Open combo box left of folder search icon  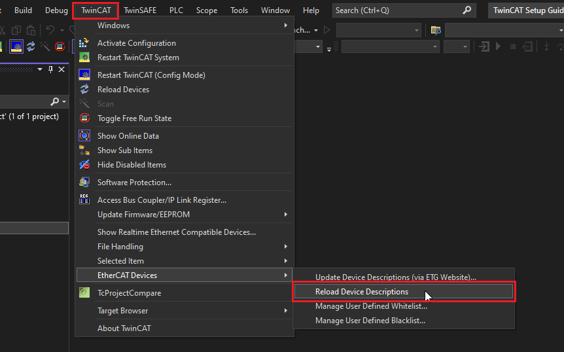click(x=379, y=30)
